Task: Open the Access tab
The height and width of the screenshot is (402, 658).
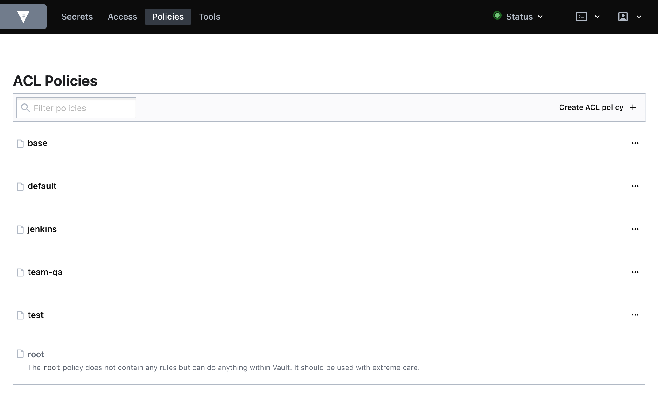Action: (122, 17)
